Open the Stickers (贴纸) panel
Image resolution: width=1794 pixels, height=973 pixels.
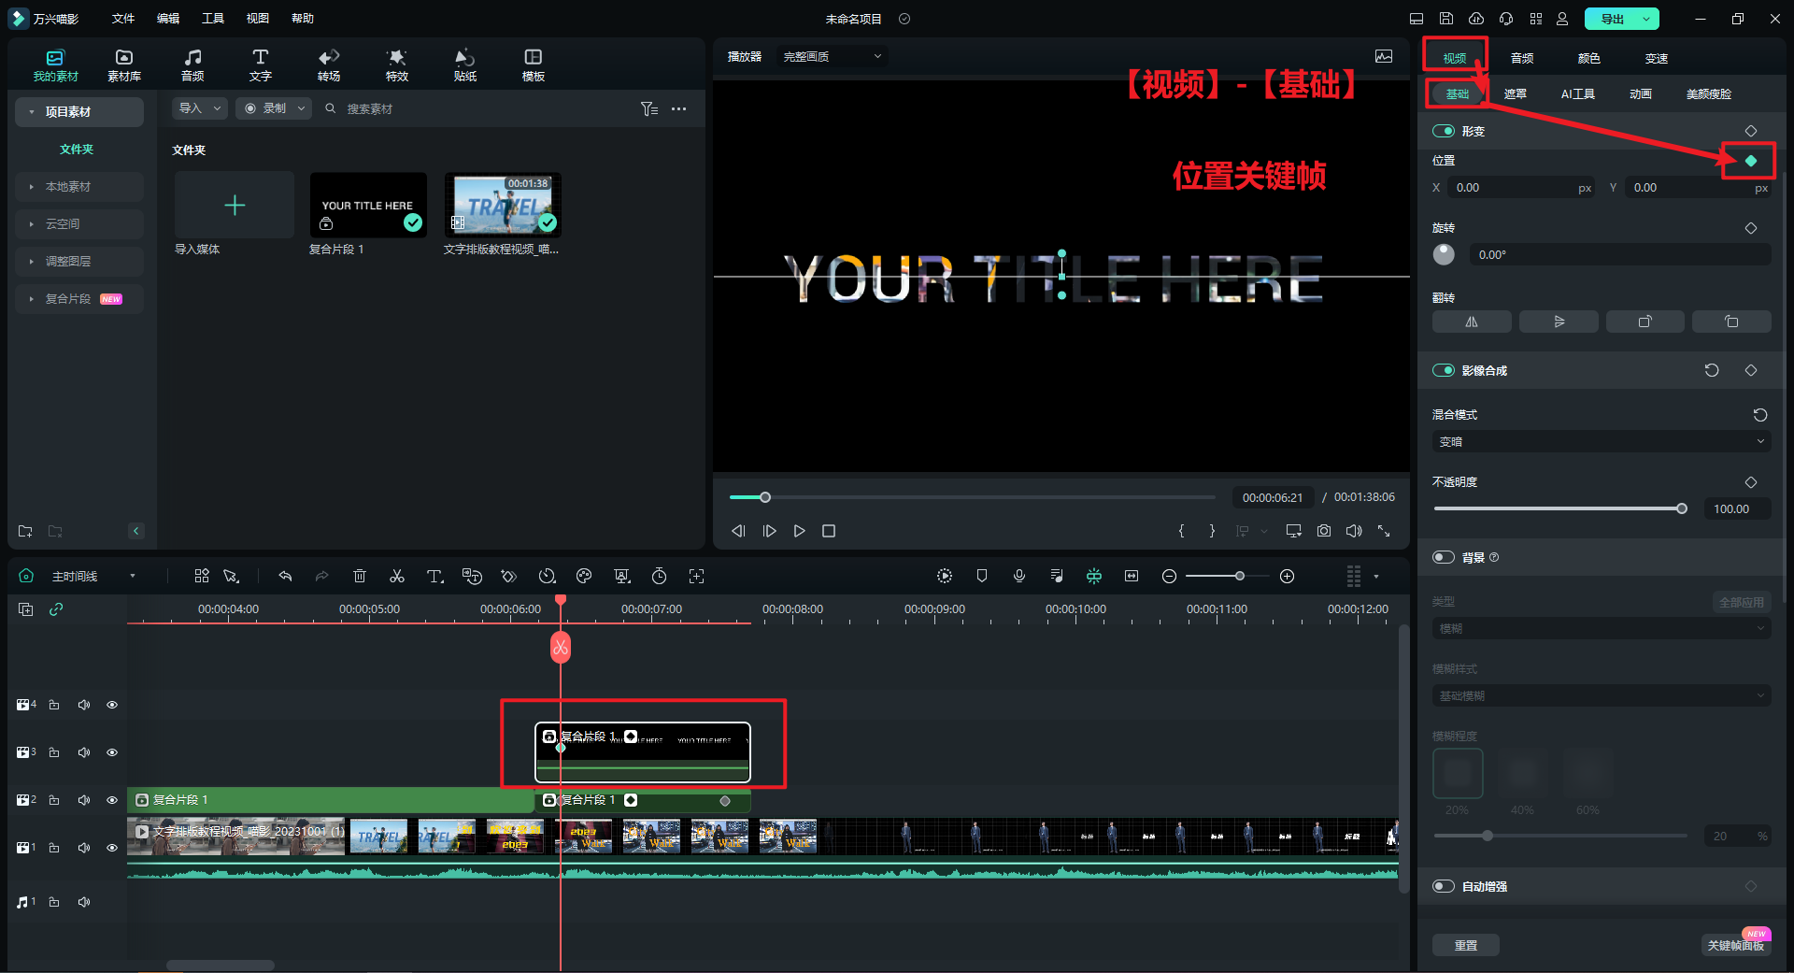coord(464,64)
